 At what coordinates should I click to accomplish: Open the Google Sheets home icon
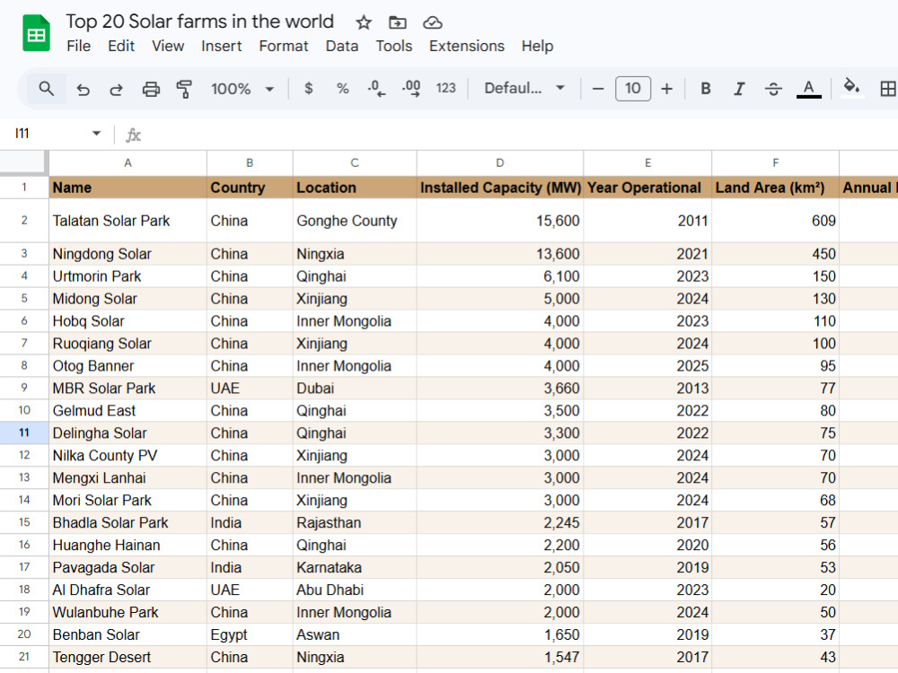[36, 33]
